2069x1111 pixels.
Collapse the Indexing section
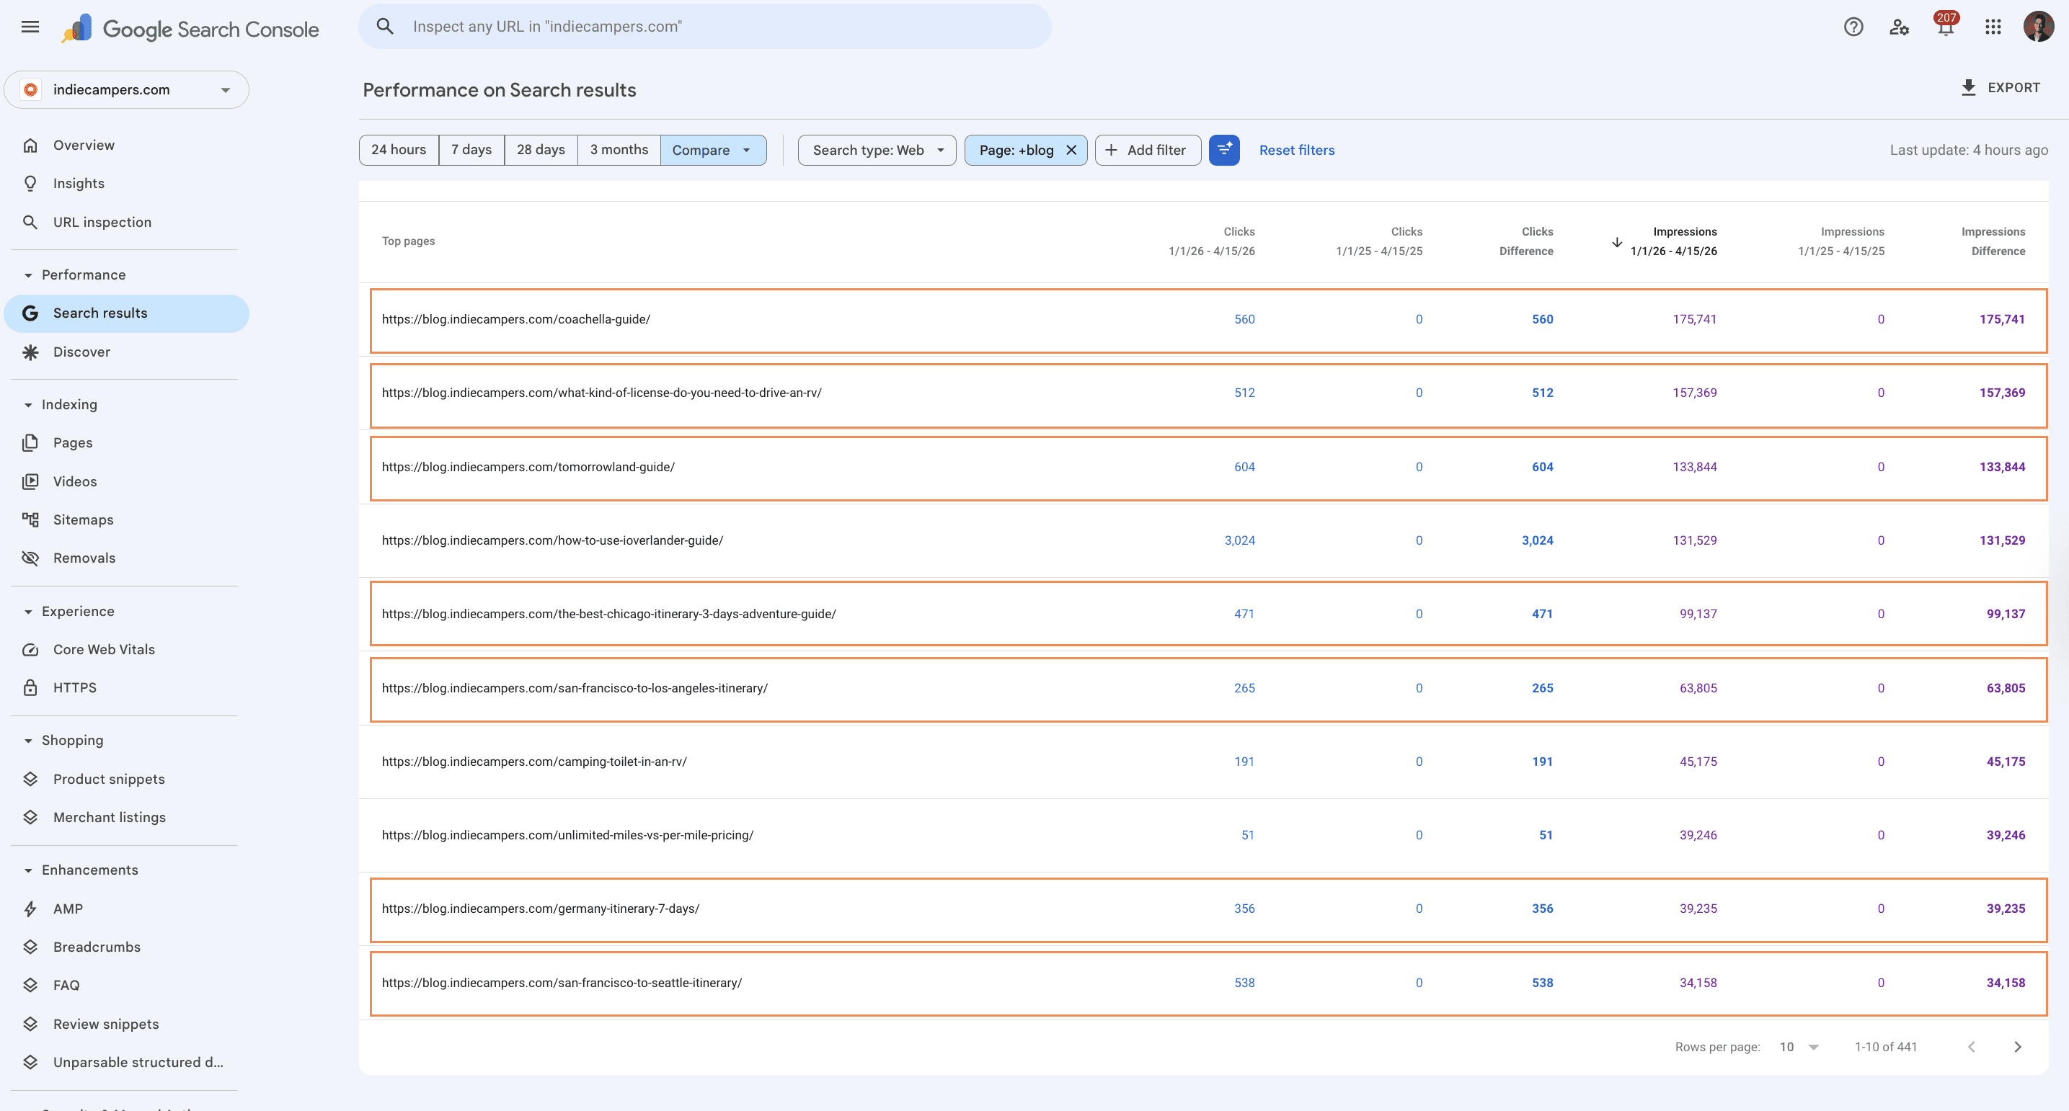[x=28, y=405]
